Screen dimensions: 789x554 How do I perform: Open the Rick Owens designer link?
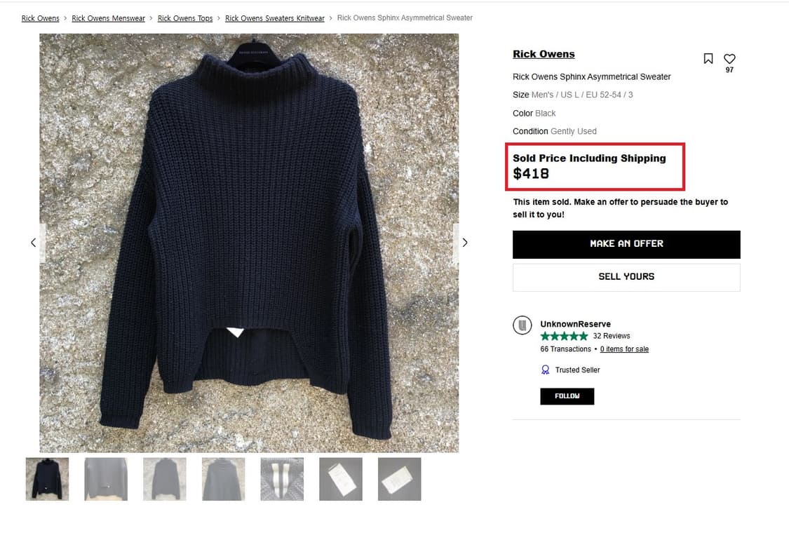(544, 54)
